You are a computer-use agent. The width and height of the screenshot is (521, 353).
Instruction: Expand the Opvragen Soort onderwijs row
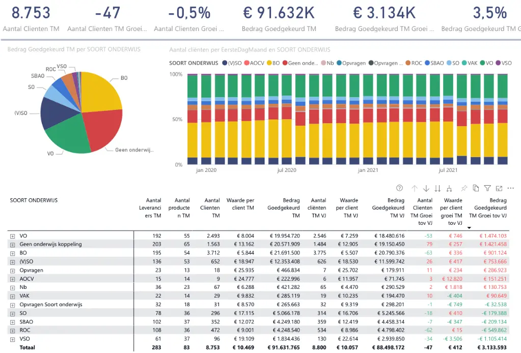click(x=13, y=305)
